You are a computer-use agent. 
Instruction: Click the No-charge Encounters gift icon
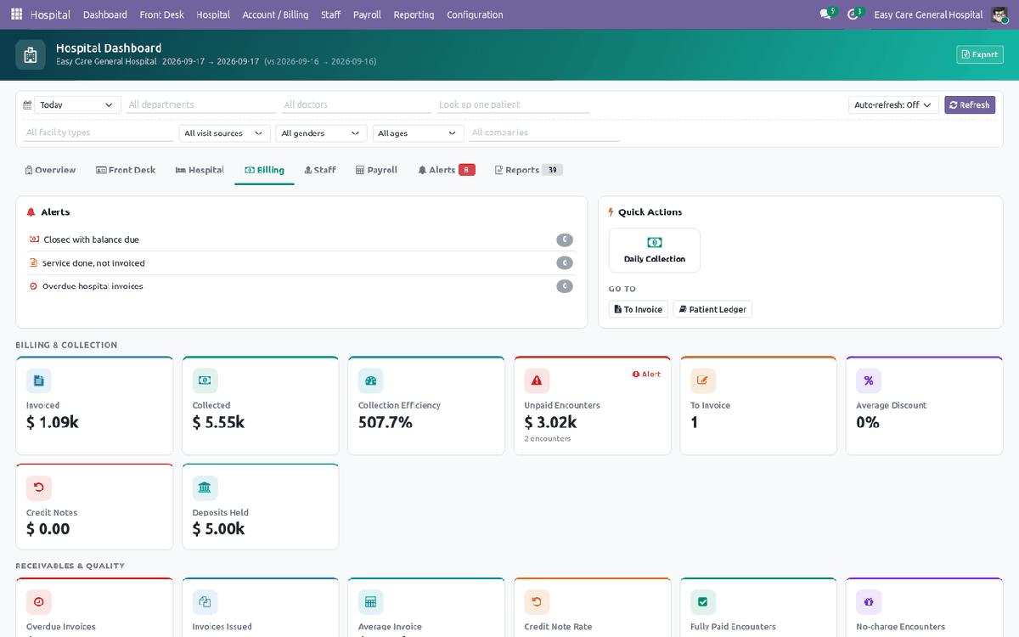869,602
